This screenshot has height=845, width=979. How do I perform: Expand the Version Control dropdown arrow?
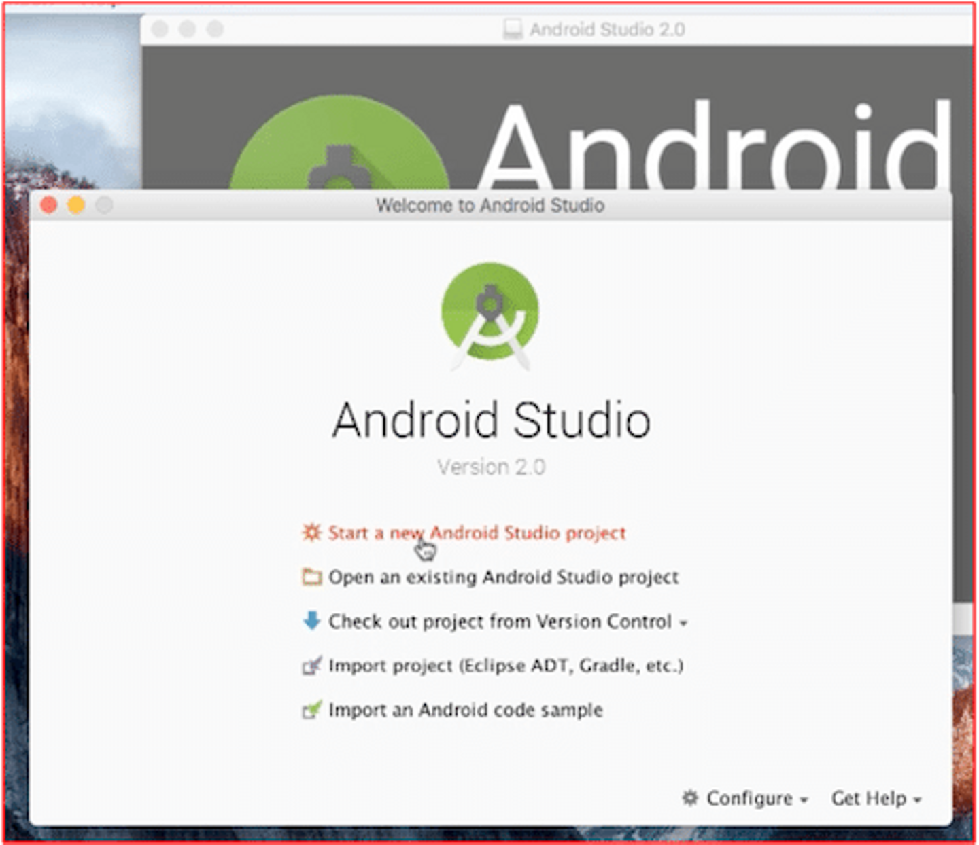(683, 623)
